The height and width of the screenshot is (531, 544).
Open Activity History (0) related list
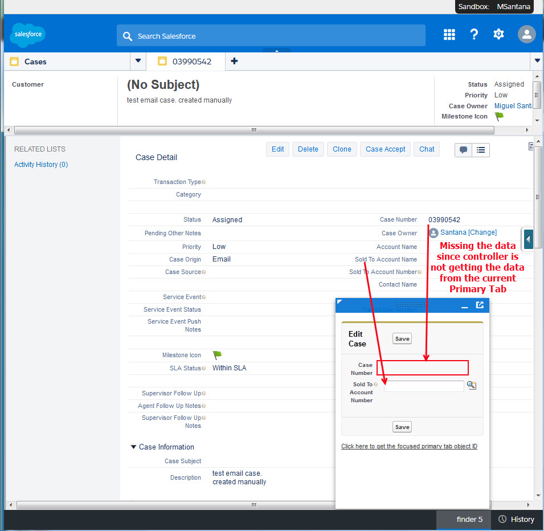click(x=41, y=165)
